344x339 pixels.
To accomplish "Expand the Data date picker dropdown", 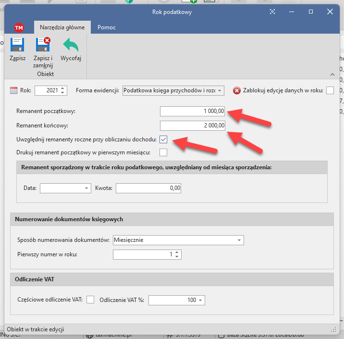I will coord(86,188).
